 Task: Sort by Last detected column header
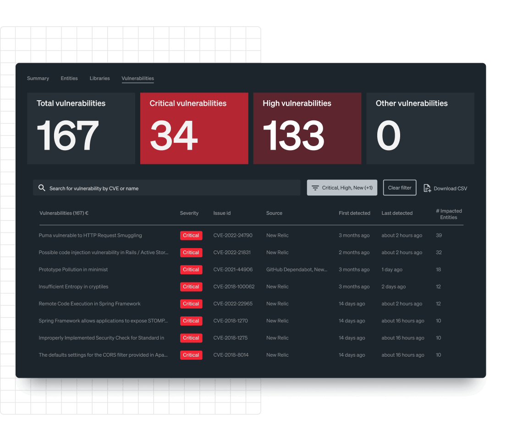point(397,213)
